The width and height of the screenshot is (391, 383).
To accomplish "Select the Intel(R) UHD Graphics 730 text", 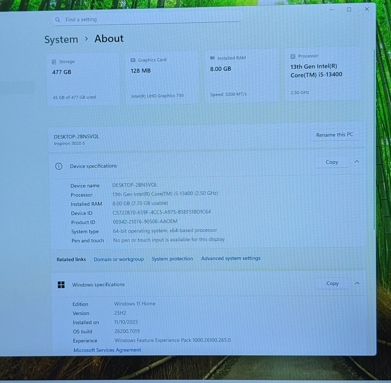I will tap(157, 96).
